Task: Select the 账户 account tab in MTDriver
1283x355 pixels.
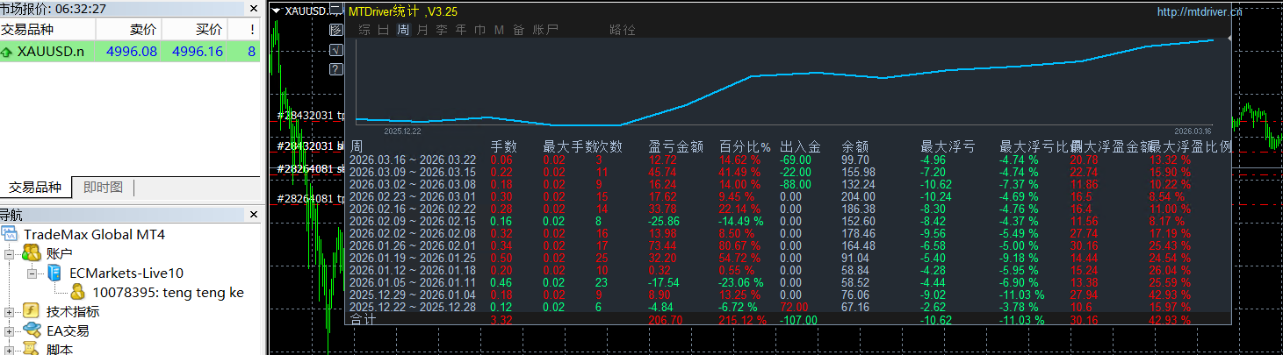Action: (545, 30)
